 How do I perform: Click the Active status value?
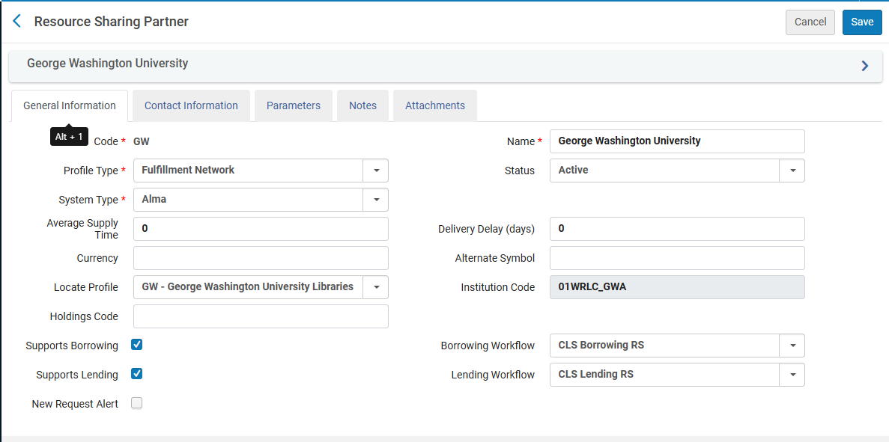click(573, 170)
